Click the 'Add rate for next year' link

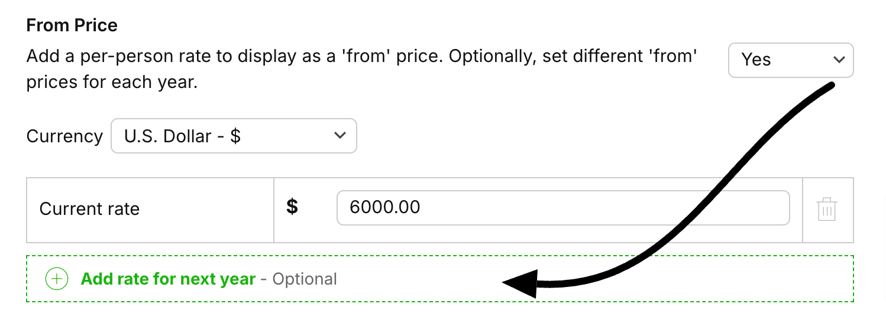tap(168, 279)
